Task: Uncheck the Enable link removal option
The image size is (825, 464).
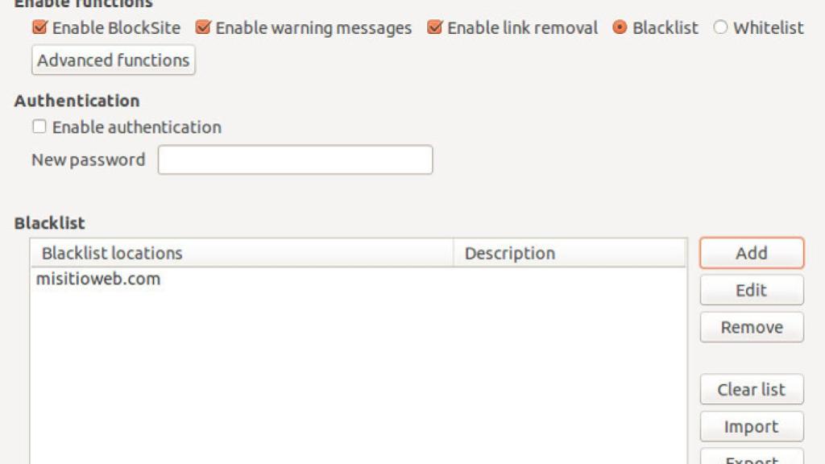Action: point(435,27)
